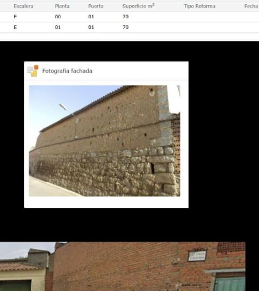The width and height of the screenshot is (259, 291).
Task: Select the Planta 00 cell
Action: point(58,17)
